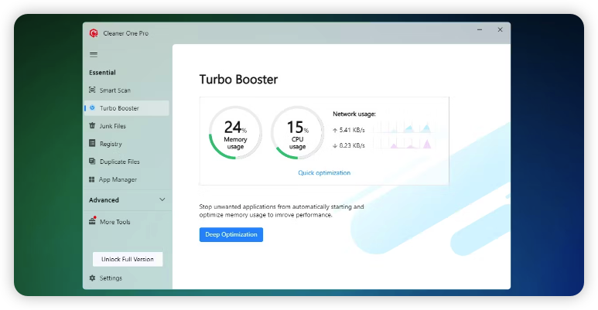Image resolution: width=598 pixels, height=310 pixels.
Task: Open the hamburger menu in the sidebar
Action: coord(94,55)
